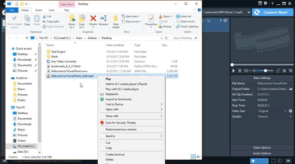The image size is (295, 164).
Task: Open the Video Size dropdown
Action: coord(272,111)
